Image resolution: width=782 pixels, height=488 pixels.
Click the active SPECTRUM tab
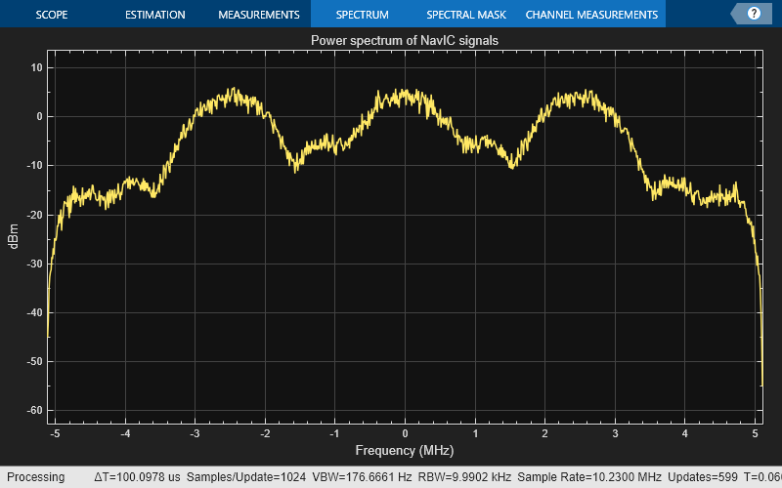coord(362,15)
